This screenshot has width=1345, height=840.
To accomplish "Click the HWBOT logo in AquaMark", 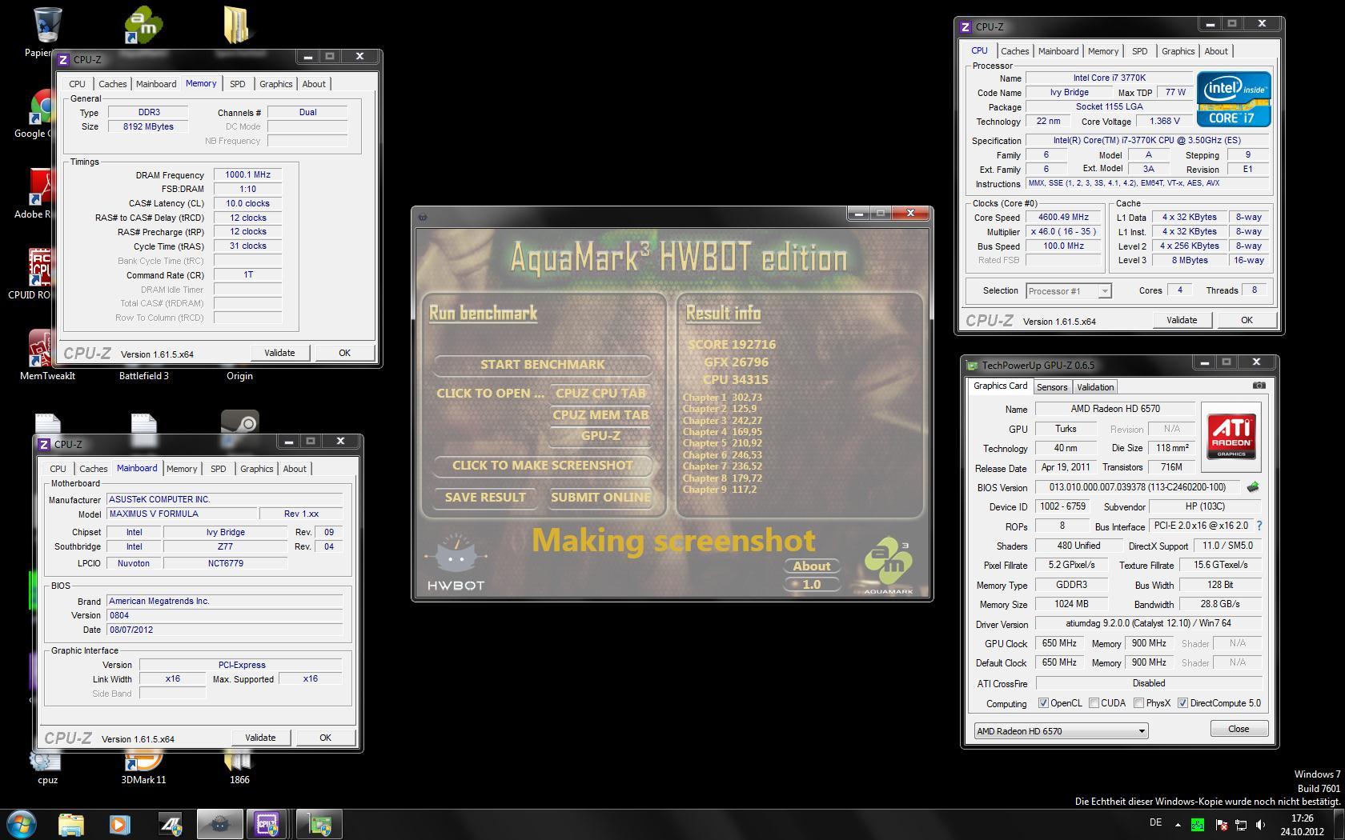I will [x=456, y=562].
